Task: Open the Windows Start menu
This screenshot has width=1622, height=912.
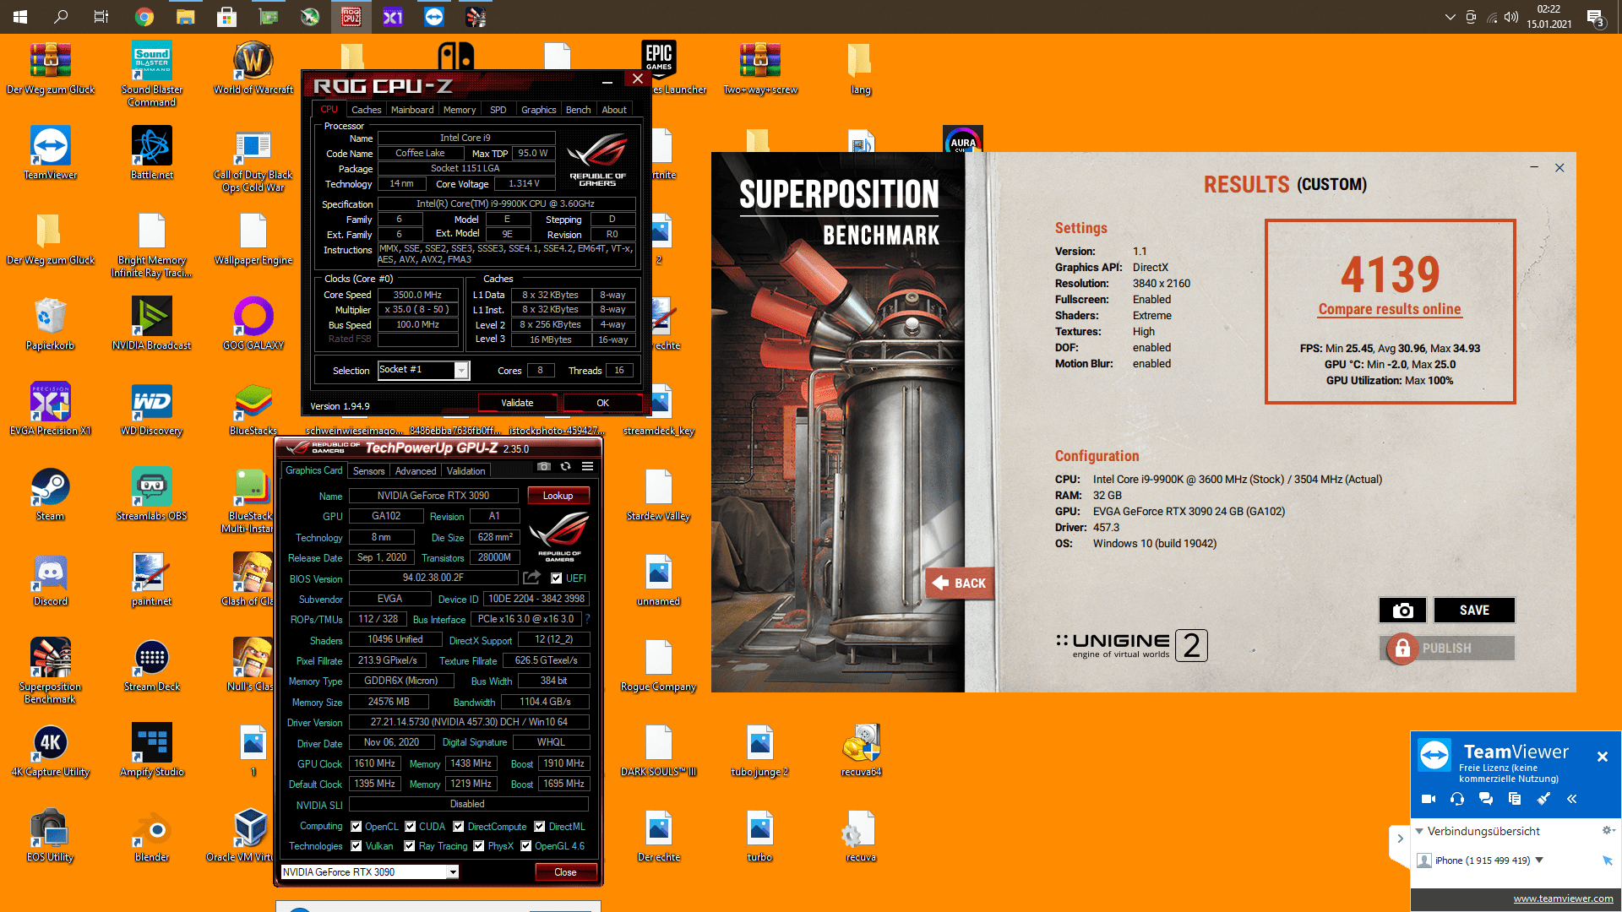Action: pyautogui.click(x=20, y=17)
